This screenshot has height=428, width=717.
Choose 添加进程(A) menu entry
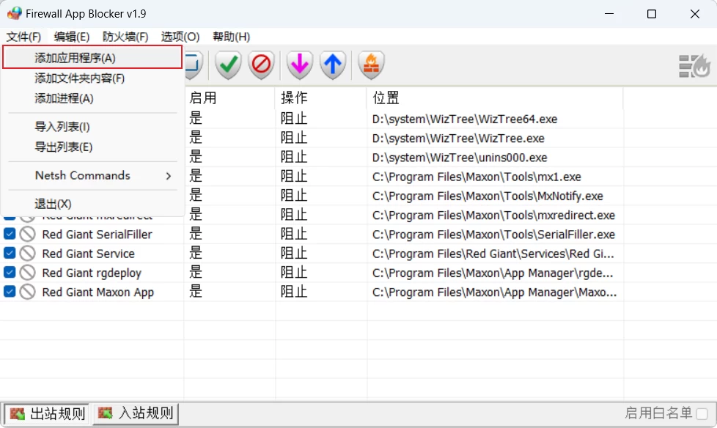(92, 98)
